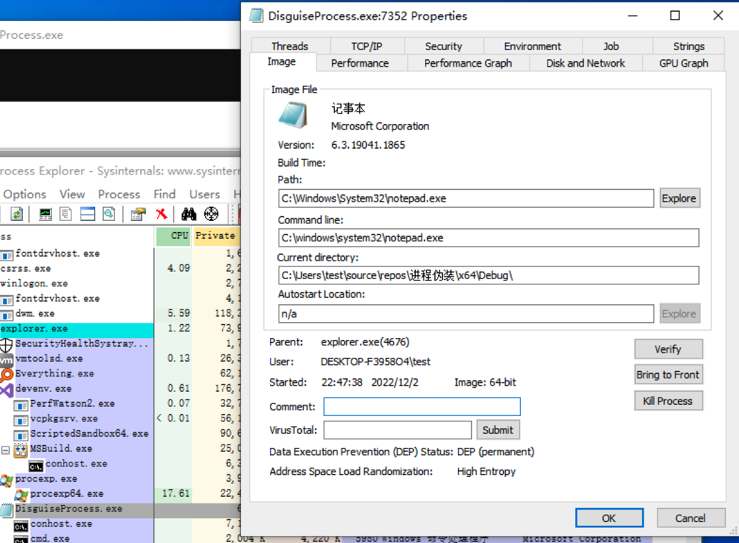The image size is (739, 543).
Task: Click the PerfWatson2.exe process icon
Action: (21, 405)
